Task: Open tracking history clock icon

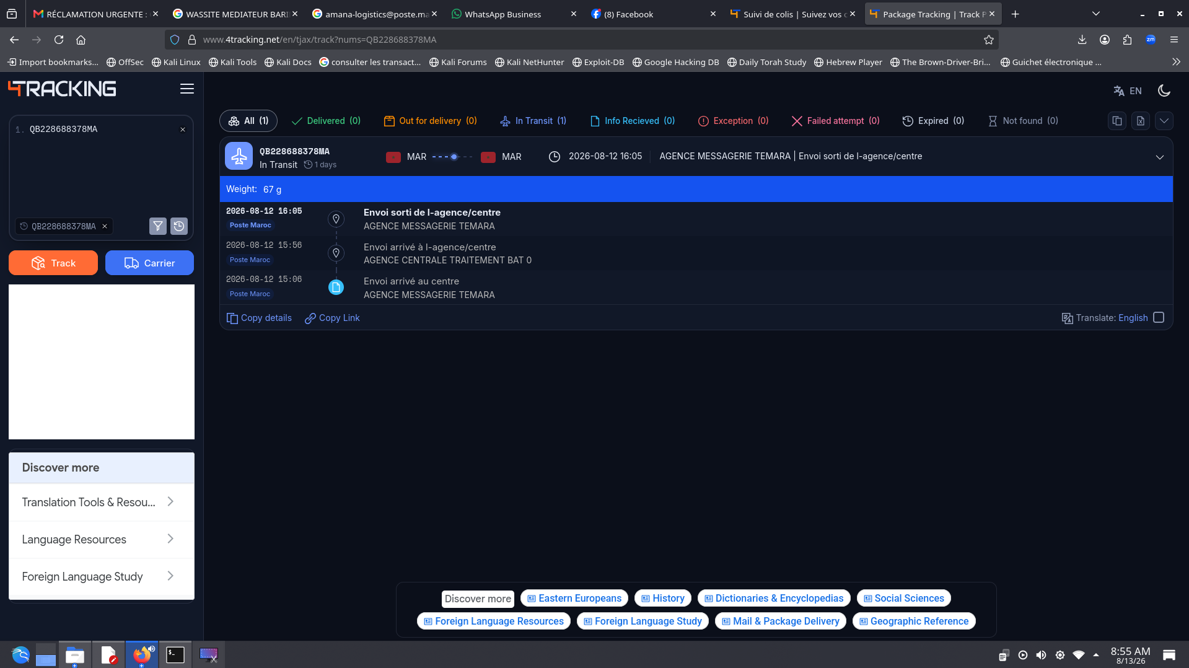Action: point(179,226)
